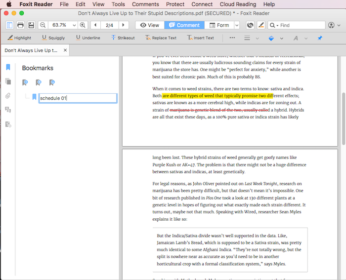Switch to View mode
Screen dimensions: 346x280
tap(149, 25)
